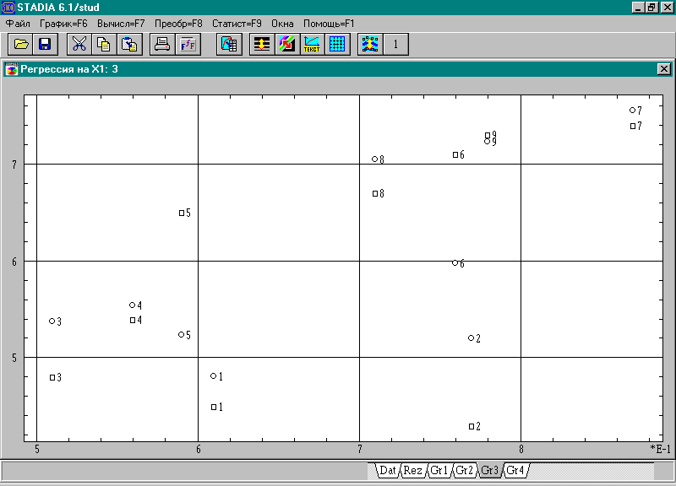Click circle data point labeled 3
The width and height of the screenshot is (676, 486).
coord(52,321)
